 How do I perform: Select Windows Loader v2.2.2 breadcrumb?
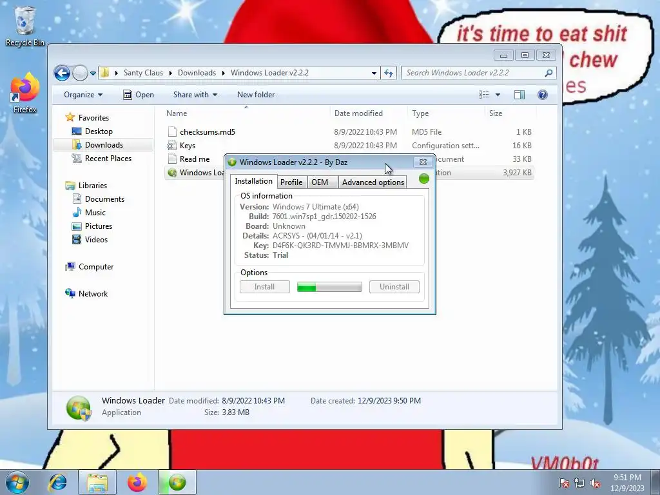[x=269, y=73]
